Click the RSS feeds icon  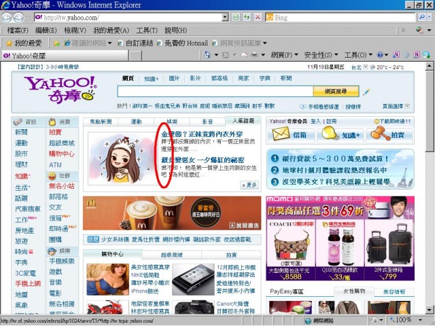pyautogui.click(x=226, y=55)
